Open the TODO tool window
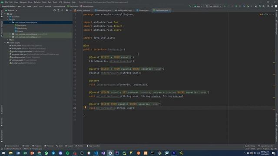278x156 pixels. coord(26,146)
